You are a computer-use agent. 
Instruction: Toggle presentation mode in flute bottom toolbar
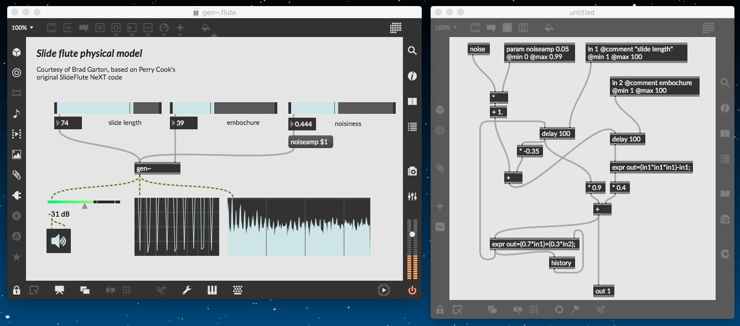(59, 290)
